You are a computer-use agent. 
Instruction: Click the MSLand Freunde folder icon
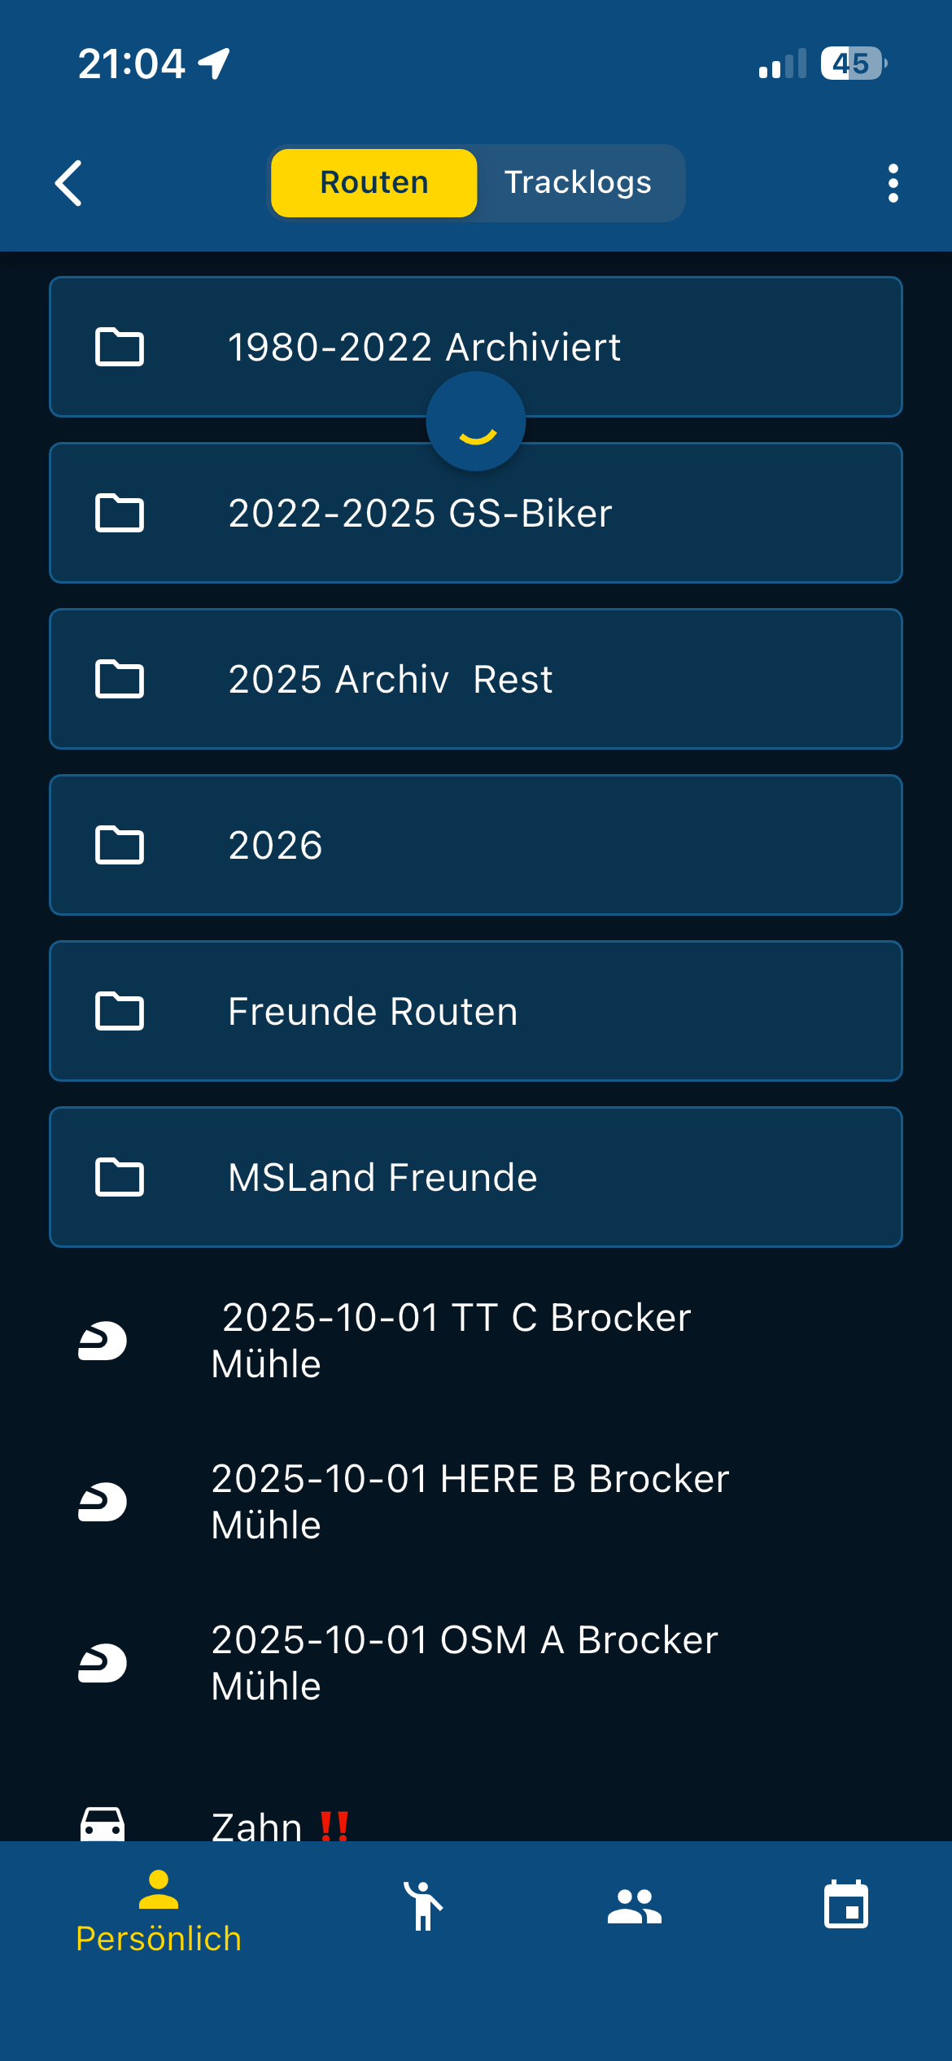[120, 1177]
